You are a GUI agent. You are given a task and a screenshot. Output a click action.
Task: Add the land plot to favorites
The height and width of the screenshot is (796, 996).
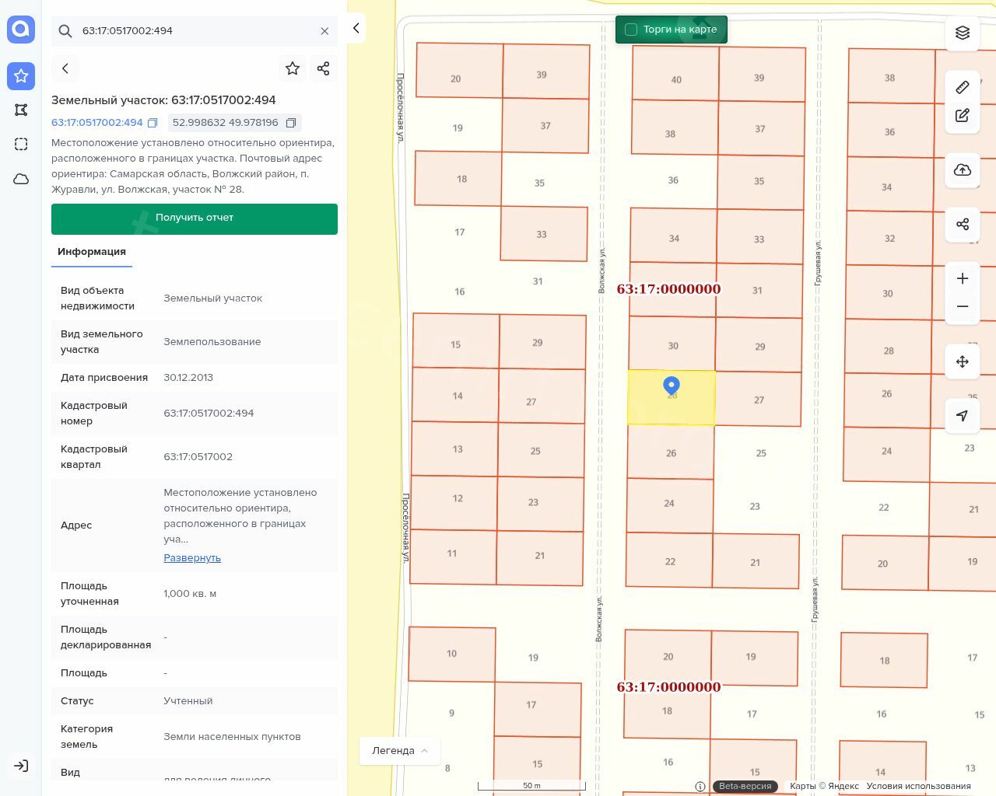[x=293, y=68]
